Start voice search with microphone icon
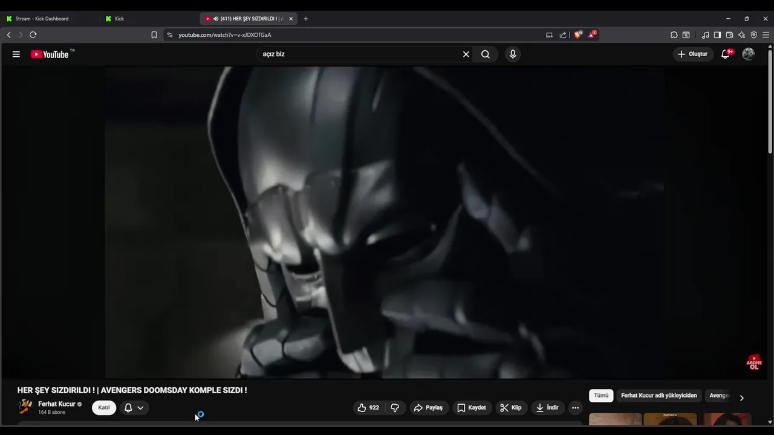This screenshot has height=435, width=774. tap(513, 54)
